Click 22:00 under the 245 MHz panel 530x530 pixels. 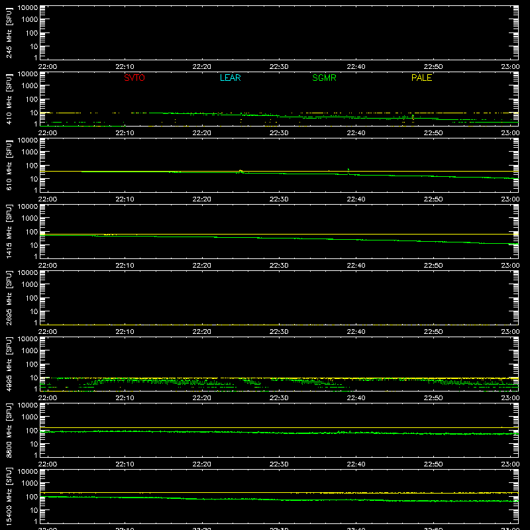point(48,67)
